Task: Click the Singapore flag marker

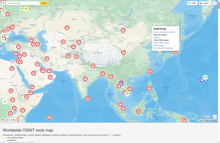Action: click(123, 108)
